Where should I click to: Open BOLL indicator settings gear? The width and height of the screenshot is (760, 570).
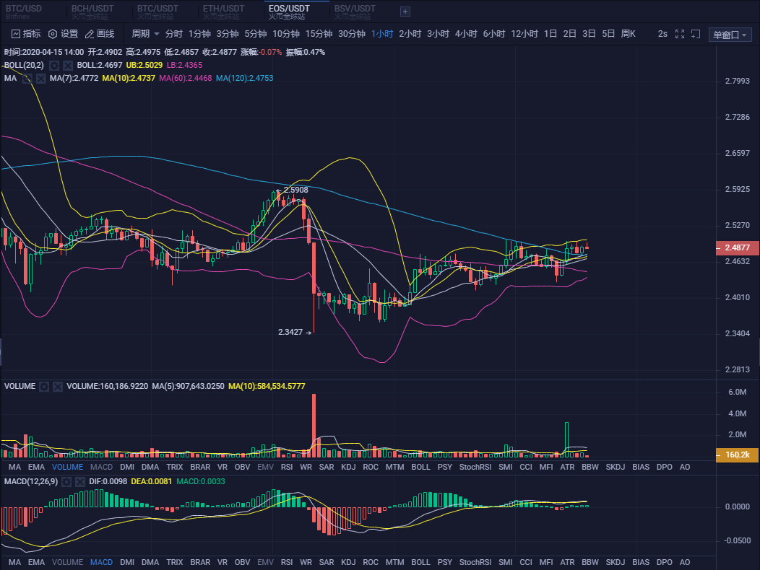click(x=56, y=65)
